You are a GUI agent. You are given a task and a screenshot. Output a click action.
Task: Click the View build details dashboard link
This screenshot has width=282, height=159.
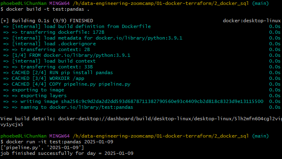coord(170,119)
